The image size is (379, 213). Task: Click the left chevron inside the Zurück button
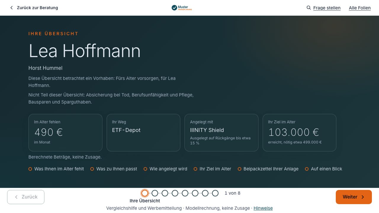(16, 197)
